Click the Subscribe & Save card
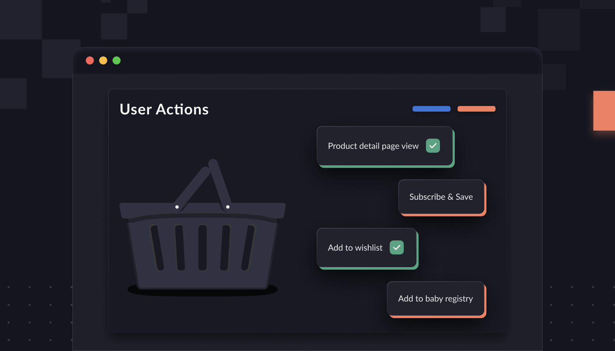Image resolution: width=615 pixels, height=351 pixels. tap(441, 197)
